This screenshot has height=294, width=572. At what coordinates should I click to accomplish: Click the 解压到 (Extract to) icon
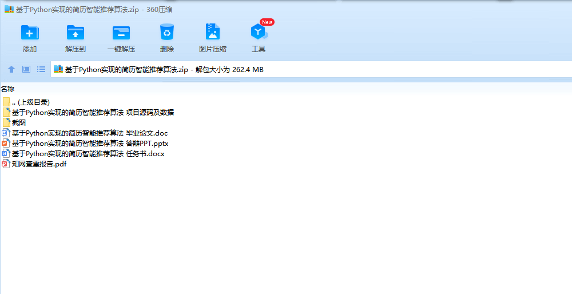[76, 32]
